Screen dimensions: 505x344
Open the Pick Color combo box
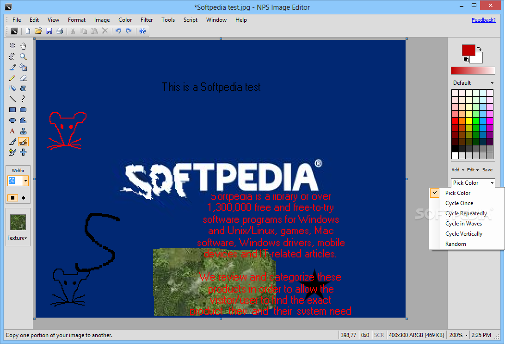pos(473,183)
